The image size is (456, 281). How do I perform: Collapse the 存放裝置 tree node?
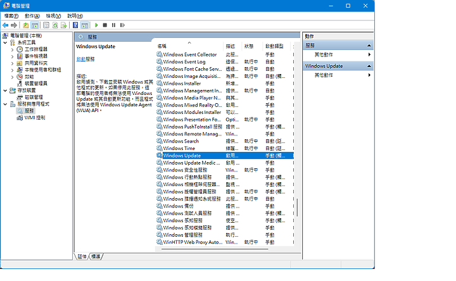(x=5, y=91)
